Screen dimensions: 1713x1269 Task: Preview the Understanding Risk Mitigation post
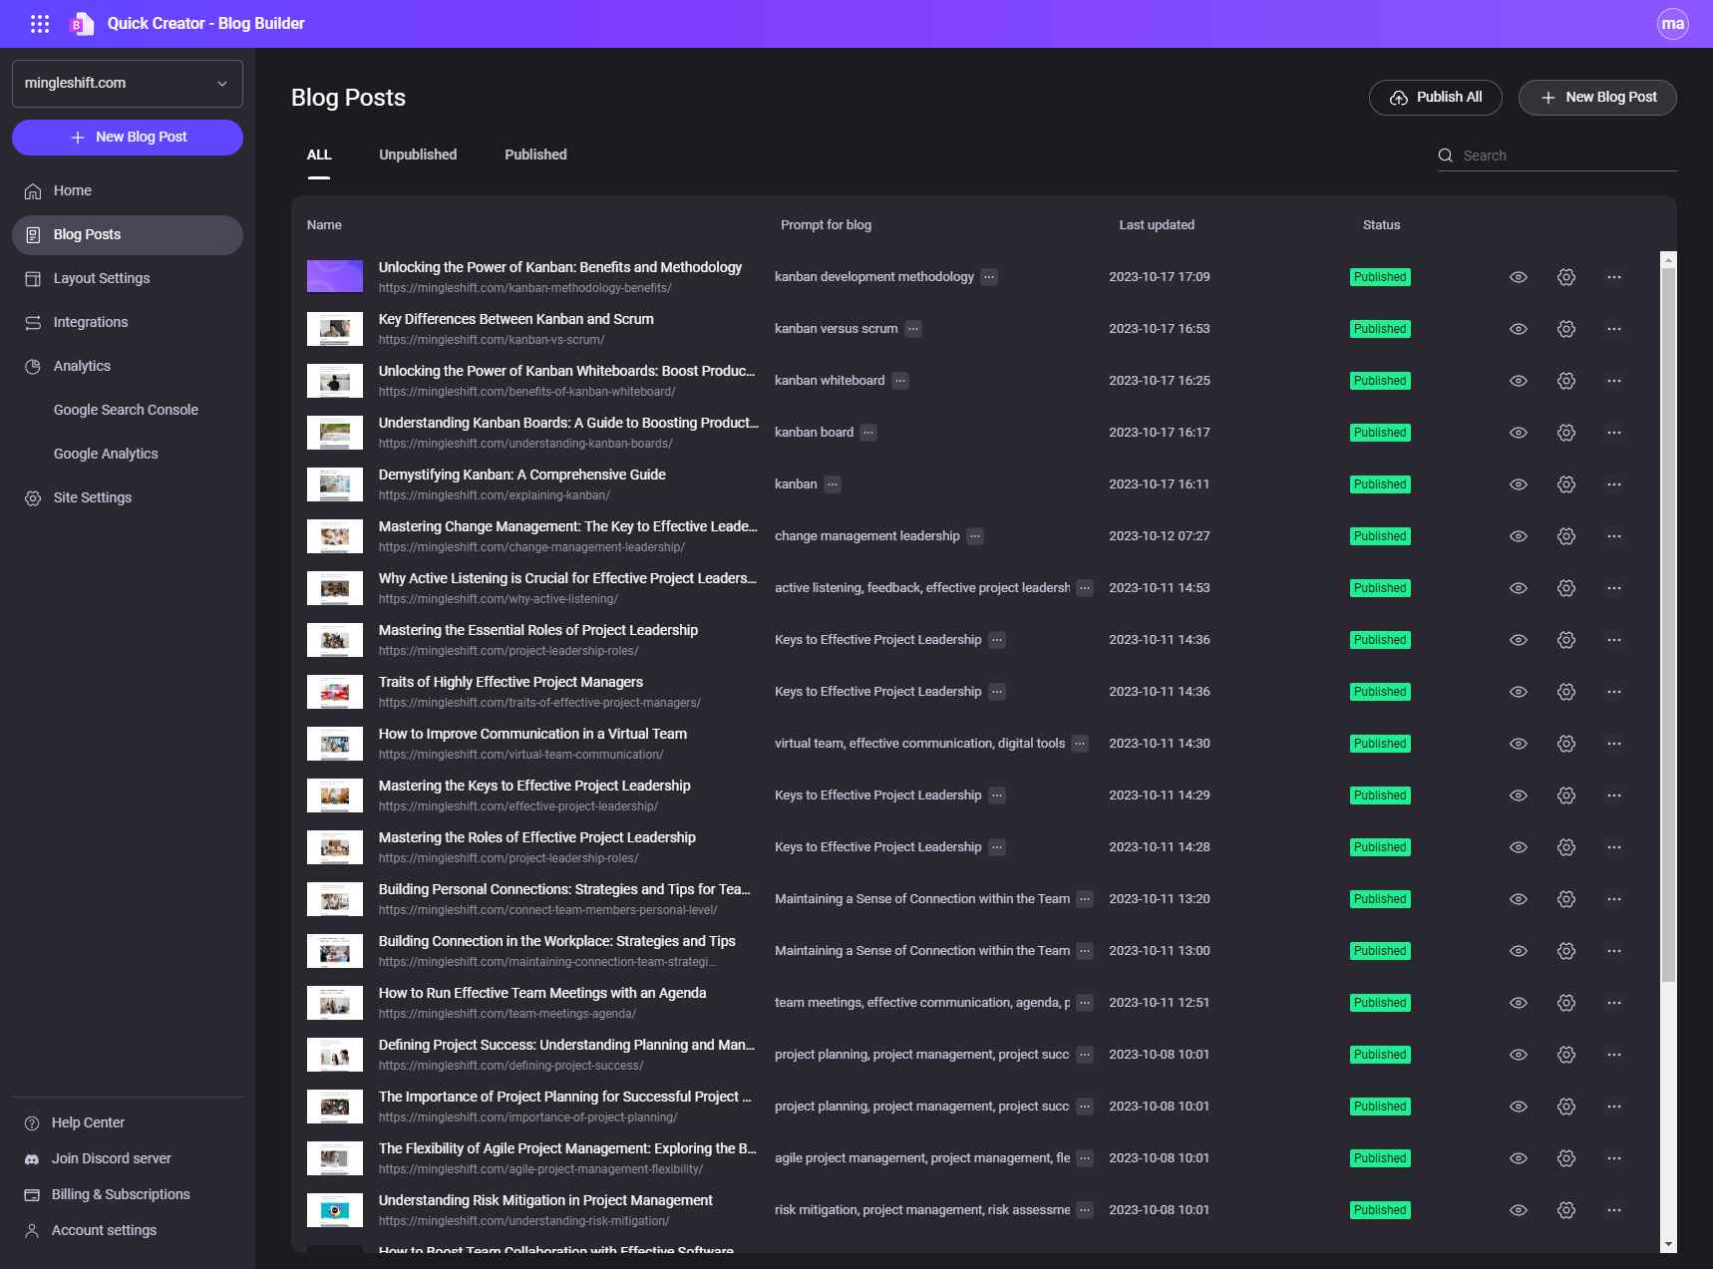point(1519,1209)
